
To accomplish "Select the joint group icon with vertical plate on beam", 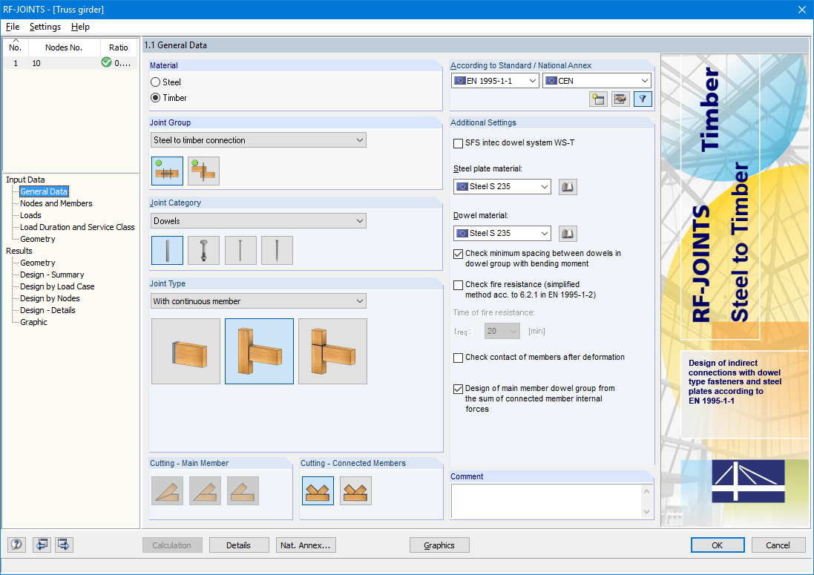I will click(203, 171).
